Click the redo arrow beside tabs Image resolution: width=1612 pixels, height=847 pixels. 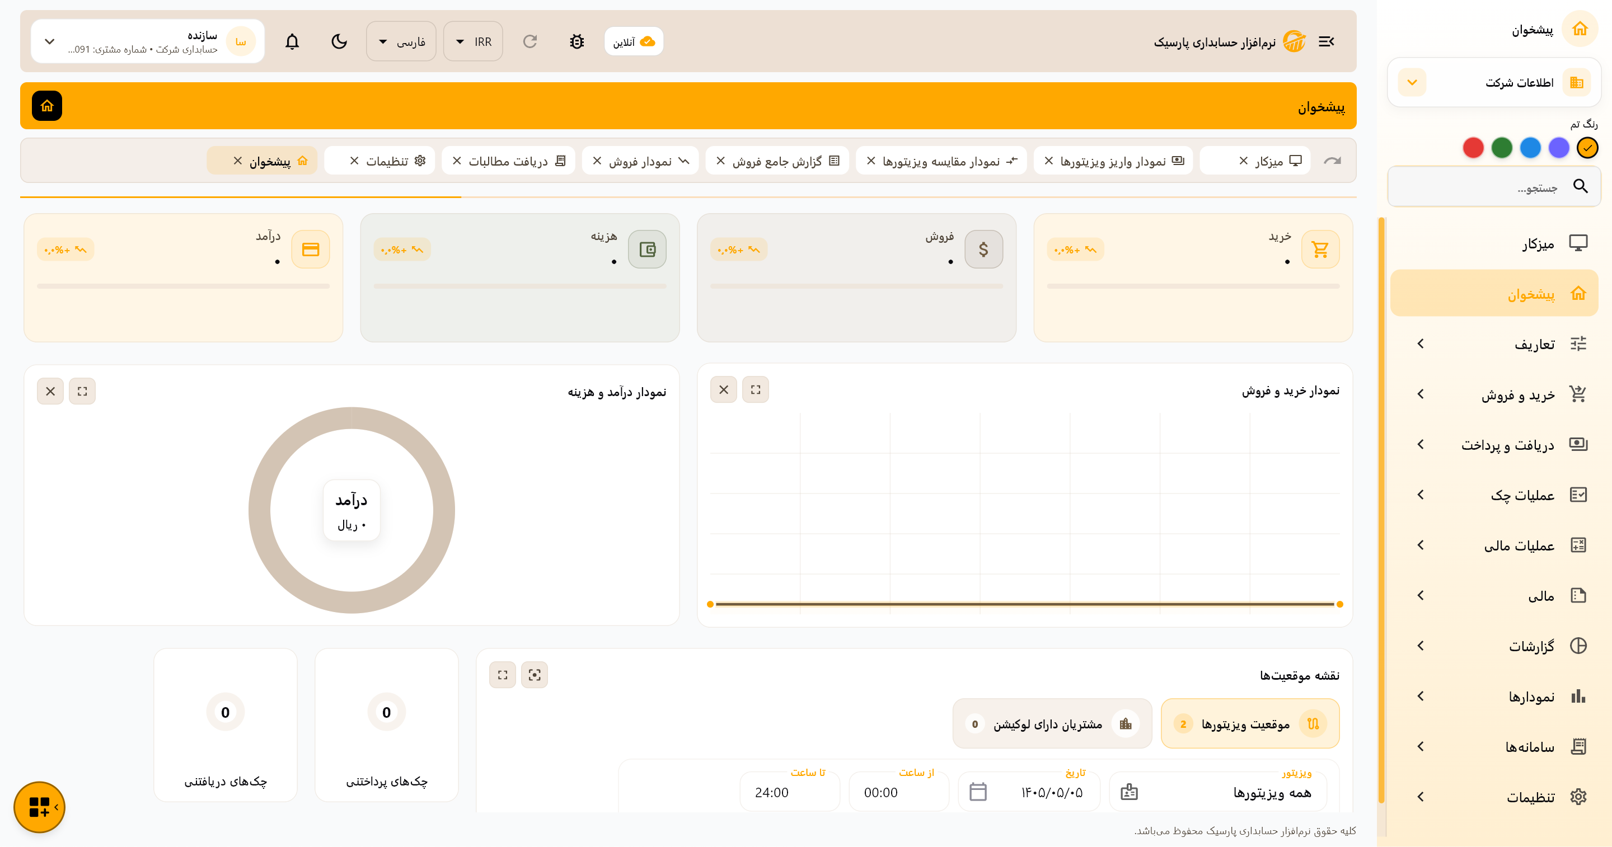point(1332,161)
